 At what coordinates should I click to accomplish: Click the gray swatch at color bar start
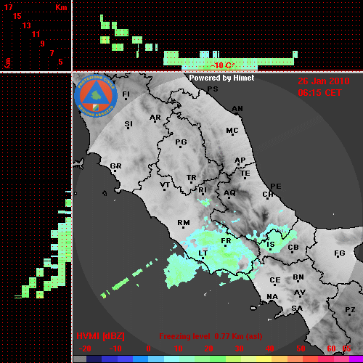coord(80,359)
